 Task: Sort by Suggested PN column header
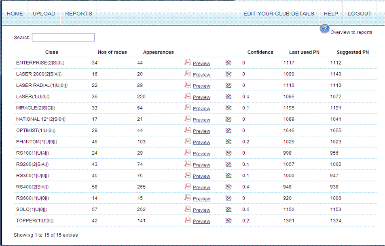click(353, 52)
